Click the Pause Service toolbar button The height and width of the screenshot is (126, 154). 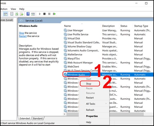[x=49, y=14]
